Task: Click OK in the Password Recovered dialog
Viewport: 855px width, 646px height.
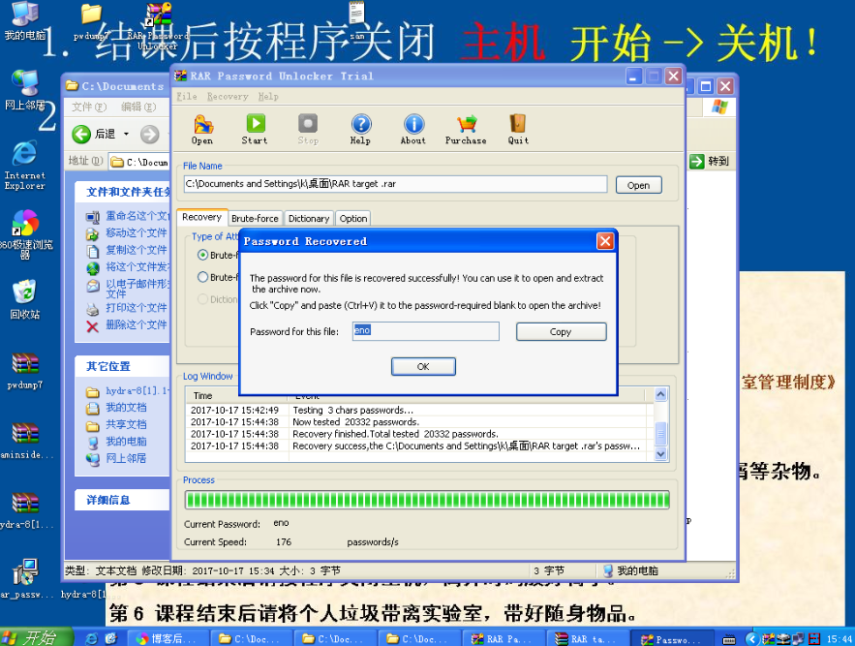Action: [x=423, y=367]
